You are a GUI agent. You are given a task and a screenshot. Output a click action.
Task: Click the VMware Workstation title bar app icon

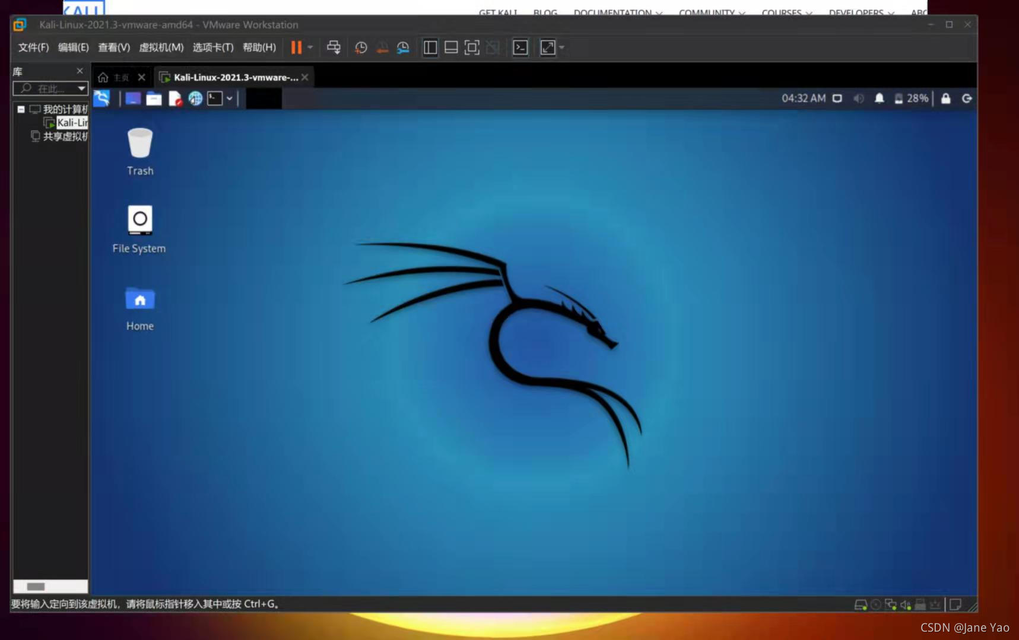20,24
